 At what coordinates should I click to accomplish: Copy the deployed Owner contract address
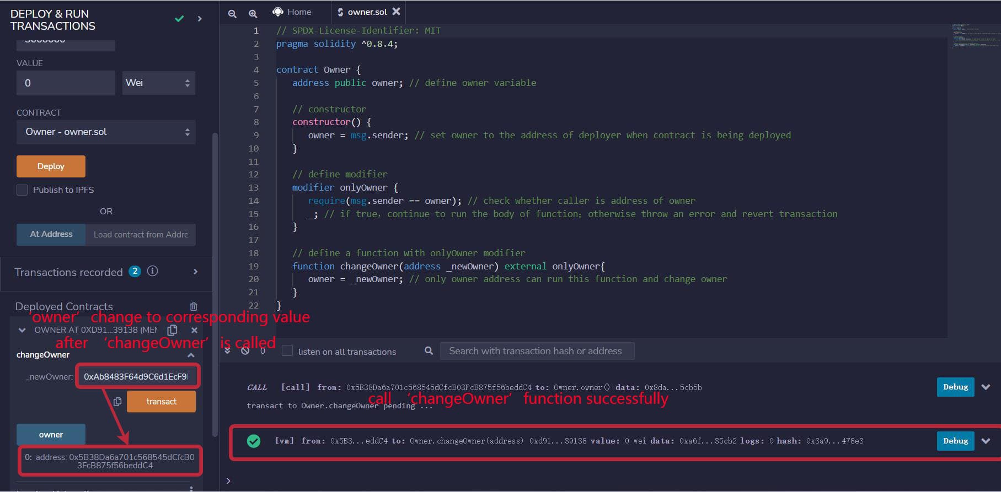[172, 329]
